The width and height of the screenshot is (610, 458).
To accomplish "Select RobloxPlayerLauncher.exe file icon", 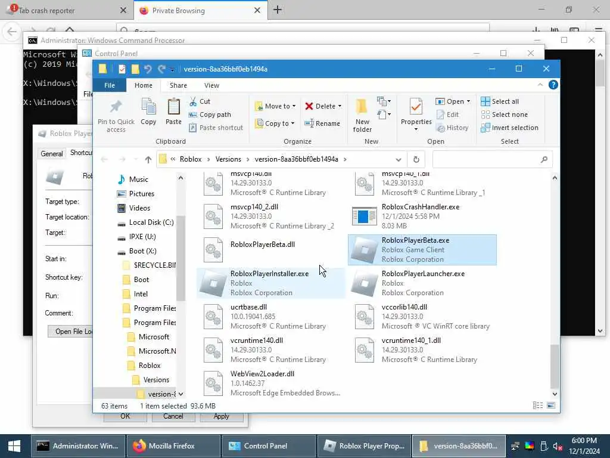I will [364, 283].
